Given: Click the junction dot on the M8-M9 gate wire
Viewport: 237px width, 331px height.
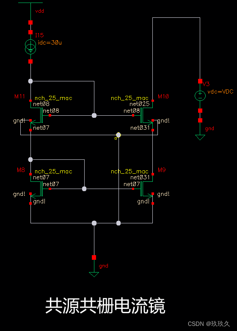Looking at the screenshot, I should pyautogui.click(x=84, y=189).
